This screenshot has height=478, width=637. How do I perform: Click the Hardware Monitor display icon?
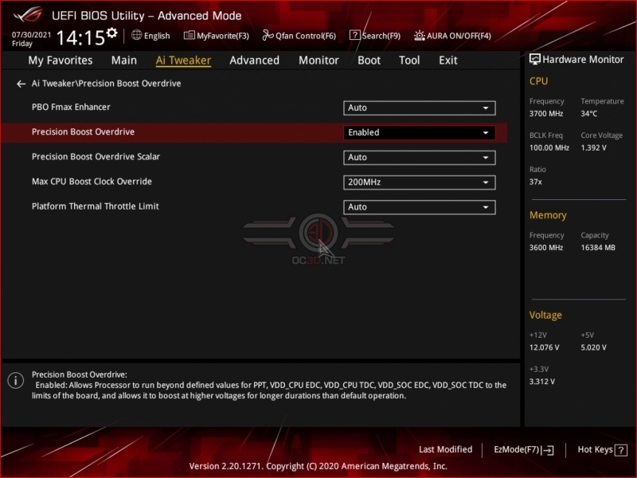(534, 59)
